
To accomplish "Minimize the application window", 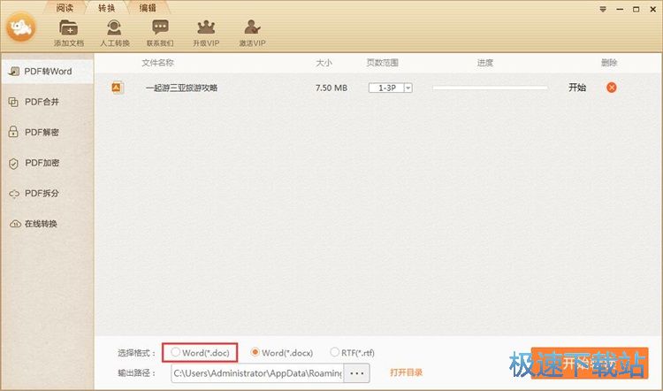I will 620,10.
